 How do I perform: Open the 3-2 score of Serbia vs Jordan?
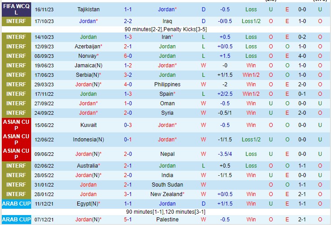(128, 75)
